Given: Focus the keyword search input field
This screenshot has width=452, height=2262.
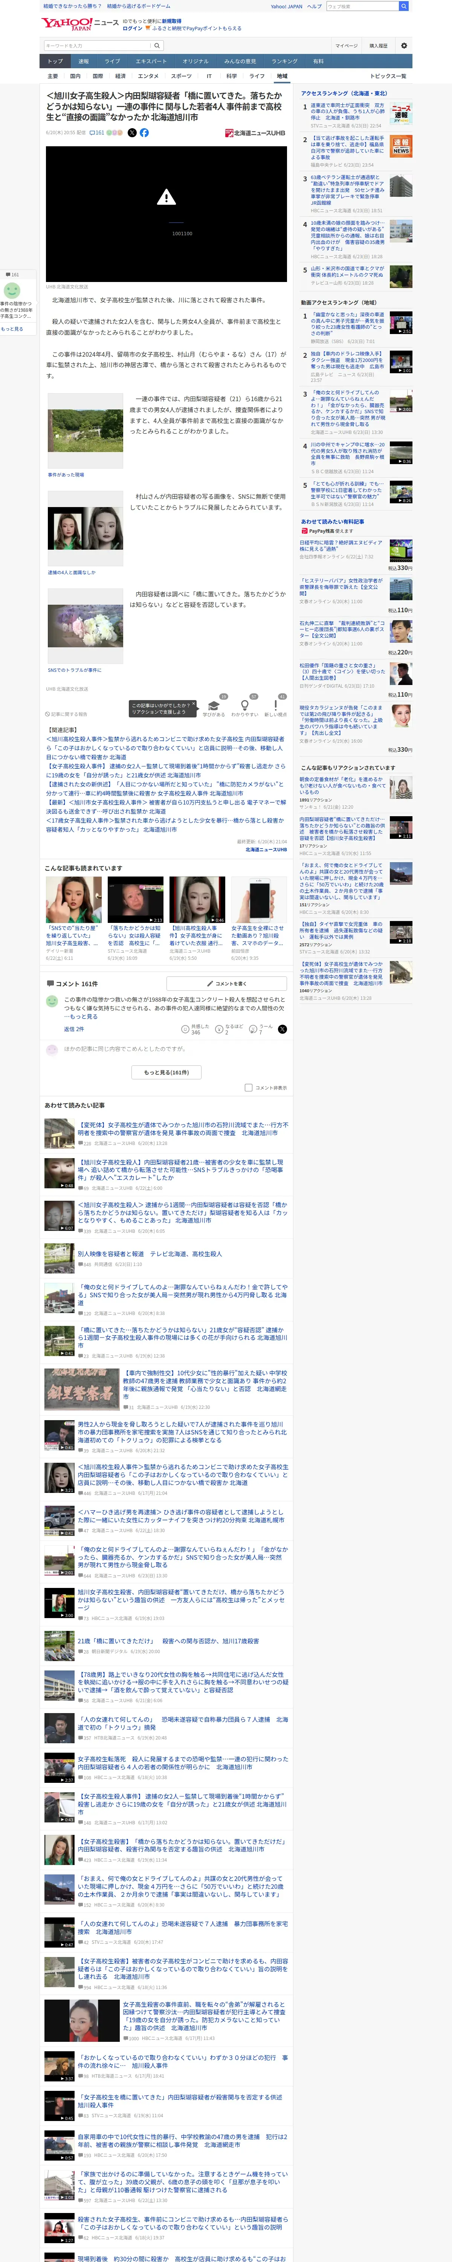Looking at the screenshot, I should pyautogui.click(x=98, y=46).
